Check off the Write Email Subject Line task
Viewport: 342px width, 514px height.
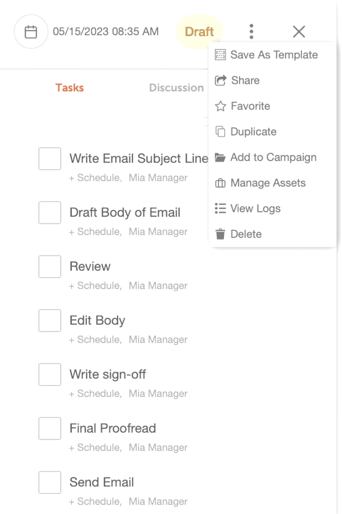click(49, 158)
